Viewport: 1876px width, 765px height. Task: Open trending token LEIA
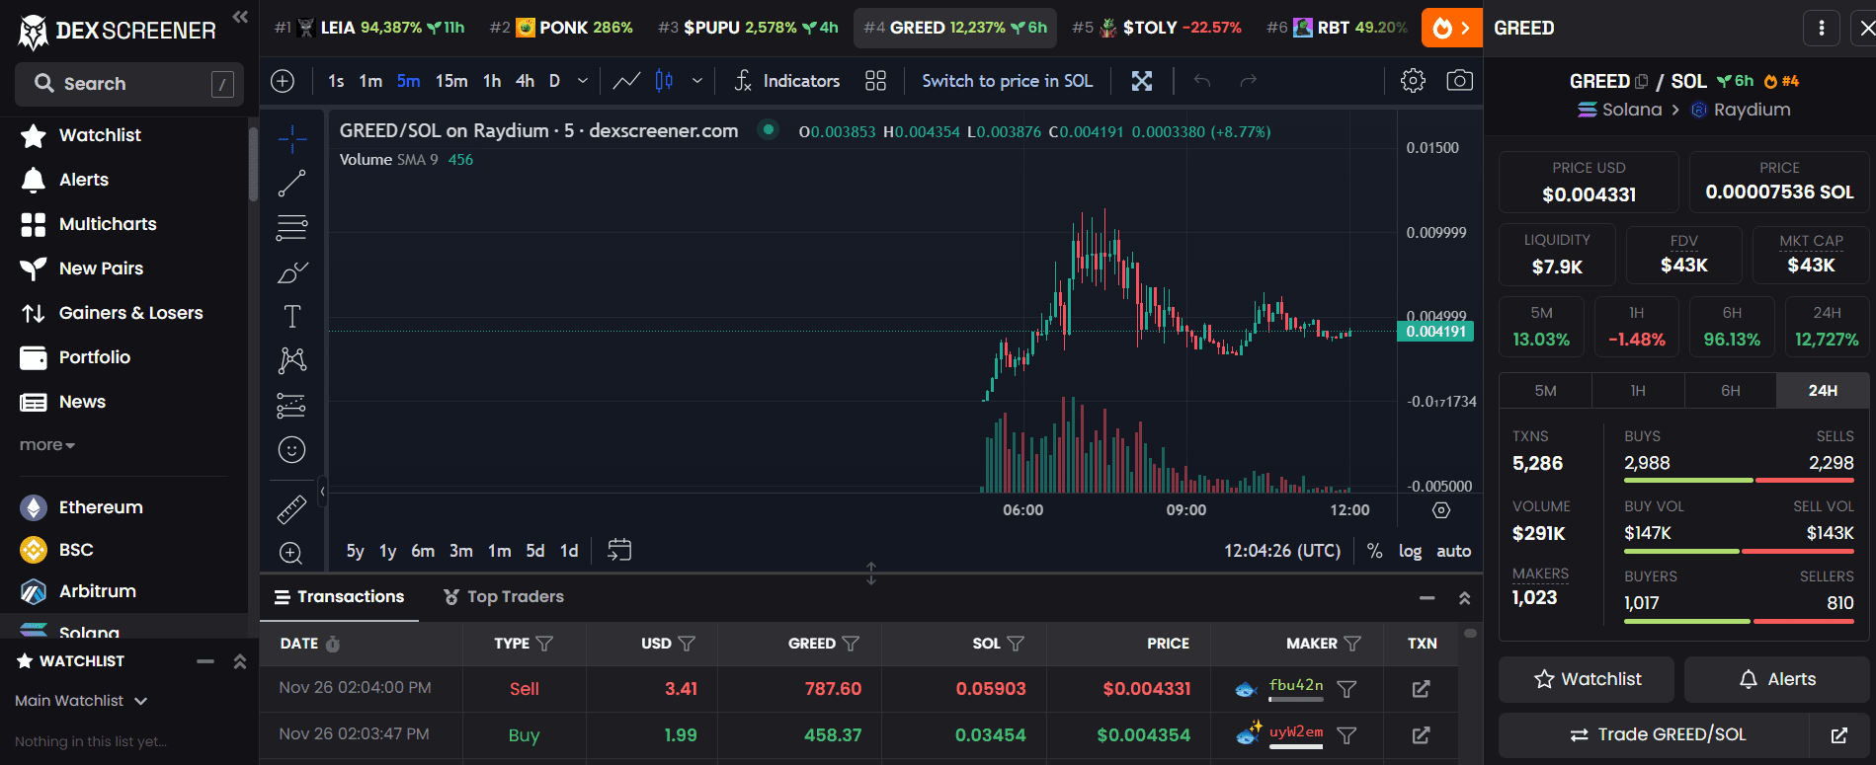[369, 28]
